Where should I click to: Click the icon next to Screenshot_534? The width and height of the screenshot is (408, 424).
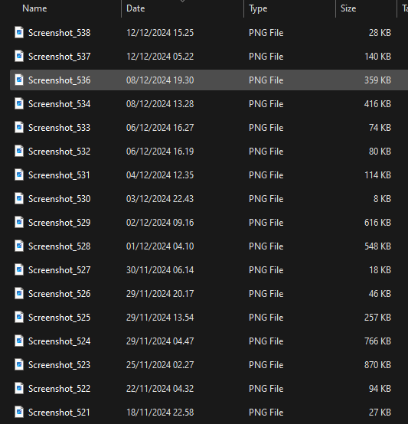coord(19,103)
